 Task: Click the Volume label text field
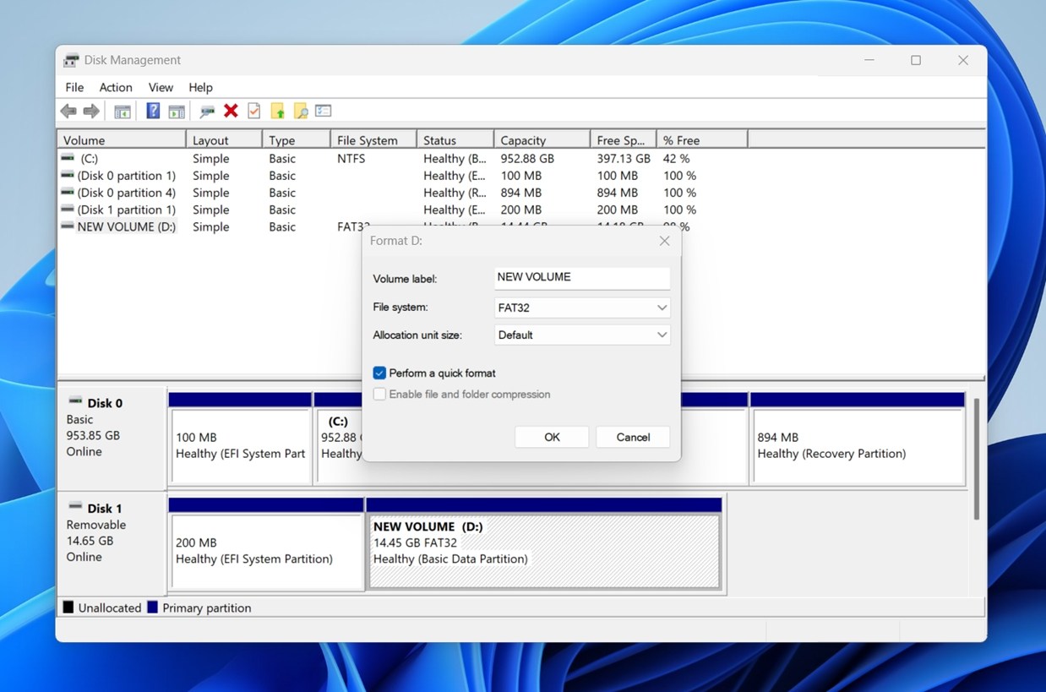click(582, 278)
